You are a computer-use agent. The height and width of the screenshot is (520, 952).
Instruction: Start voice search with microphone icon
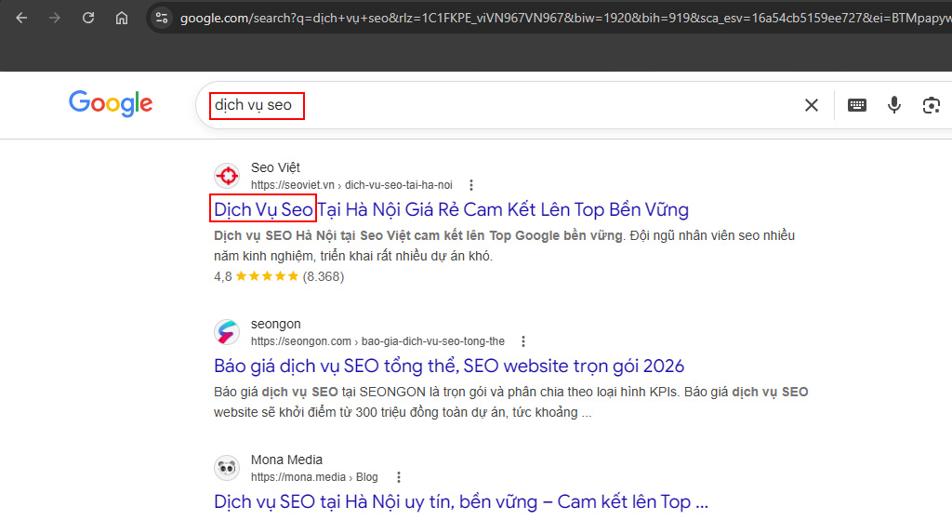click(893, 105)
